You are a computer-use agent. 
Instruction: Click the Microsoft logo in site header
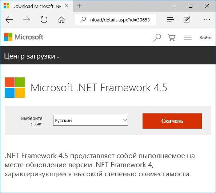click(24, 37)
